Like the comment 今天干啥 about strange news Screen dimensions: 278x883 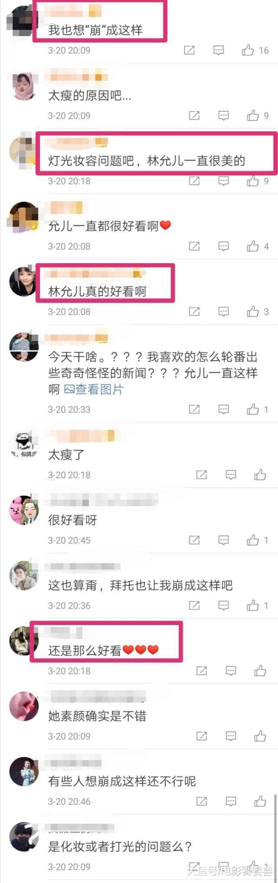(253, 409)
